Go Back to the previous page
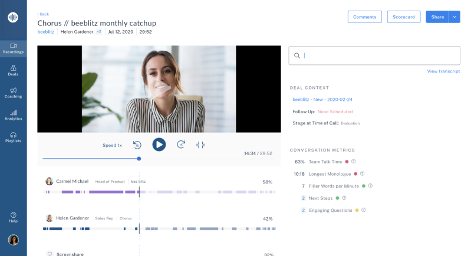Viewport: 471px width, 256px height. (x=43, y=14)
